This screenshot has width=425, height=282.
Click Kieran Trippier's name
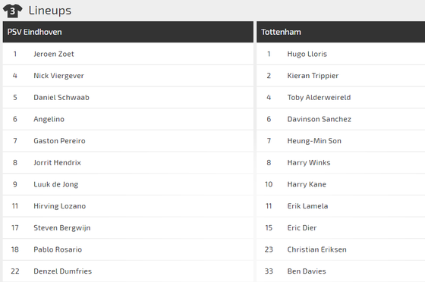click(x=313, y=76)
